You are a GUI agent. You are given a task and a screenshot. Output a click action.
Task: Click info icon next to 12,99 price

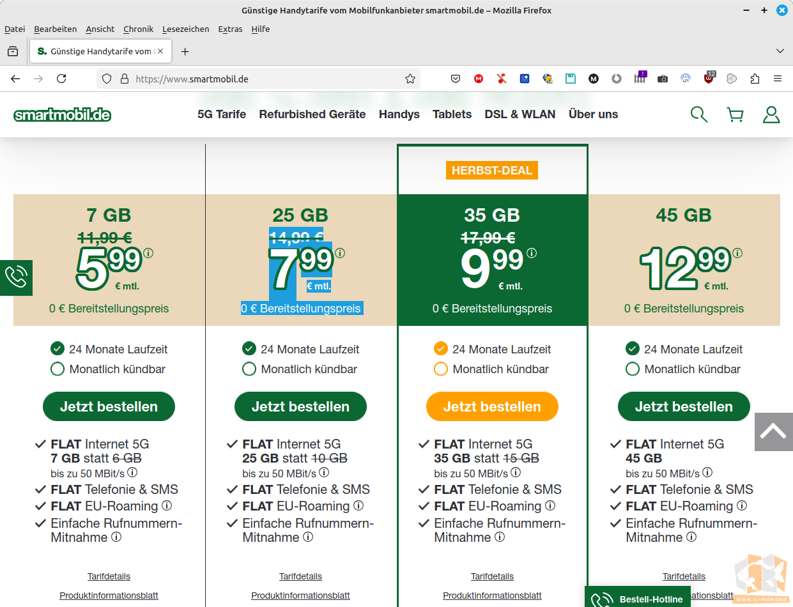tap(738, 253)
